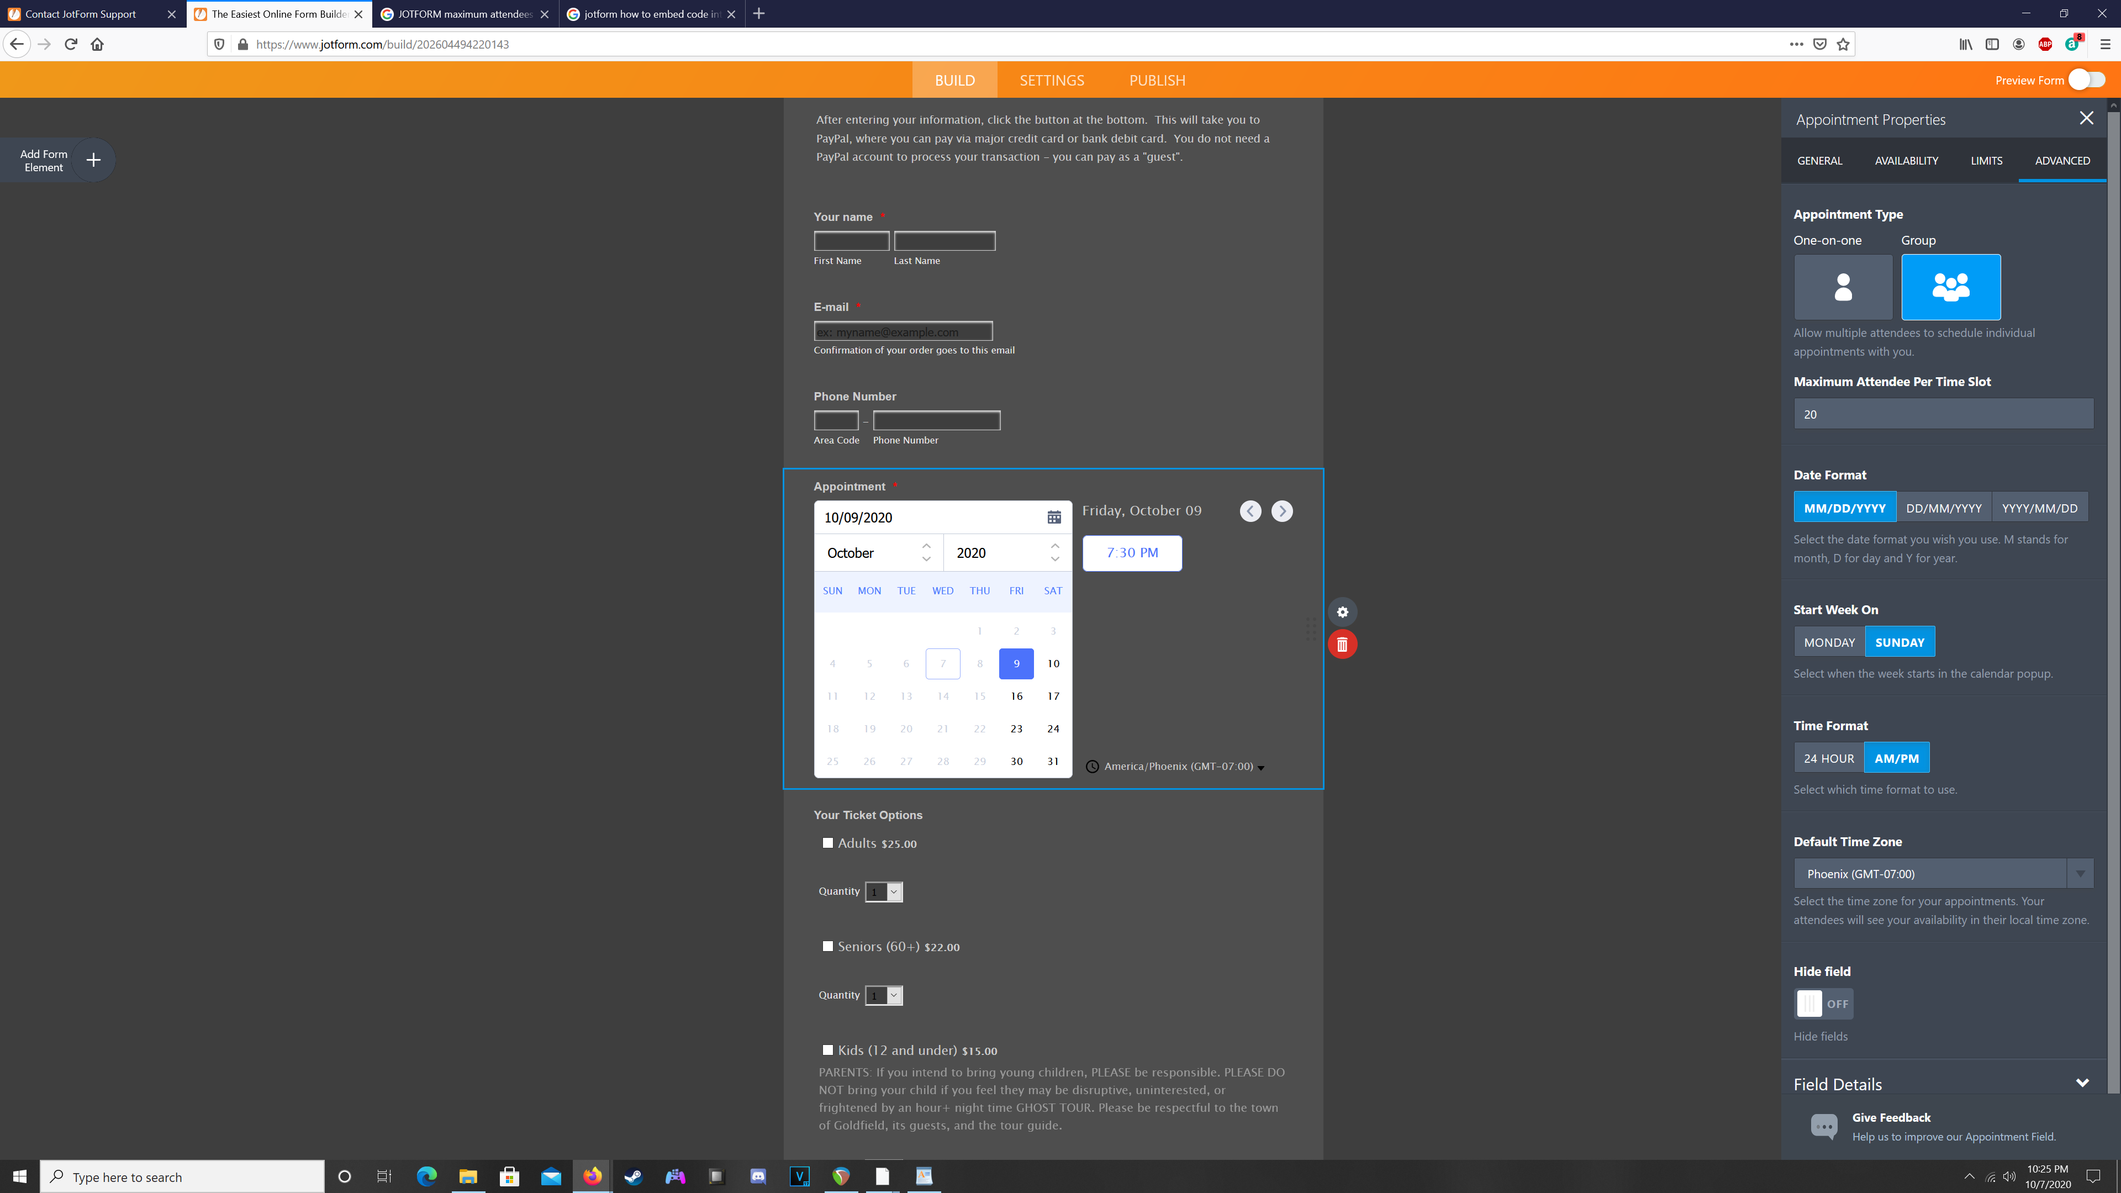Close the Appointment Properties panel
The width and height of the screenshot is (2121, 1193).
[x=2086, y=119]
